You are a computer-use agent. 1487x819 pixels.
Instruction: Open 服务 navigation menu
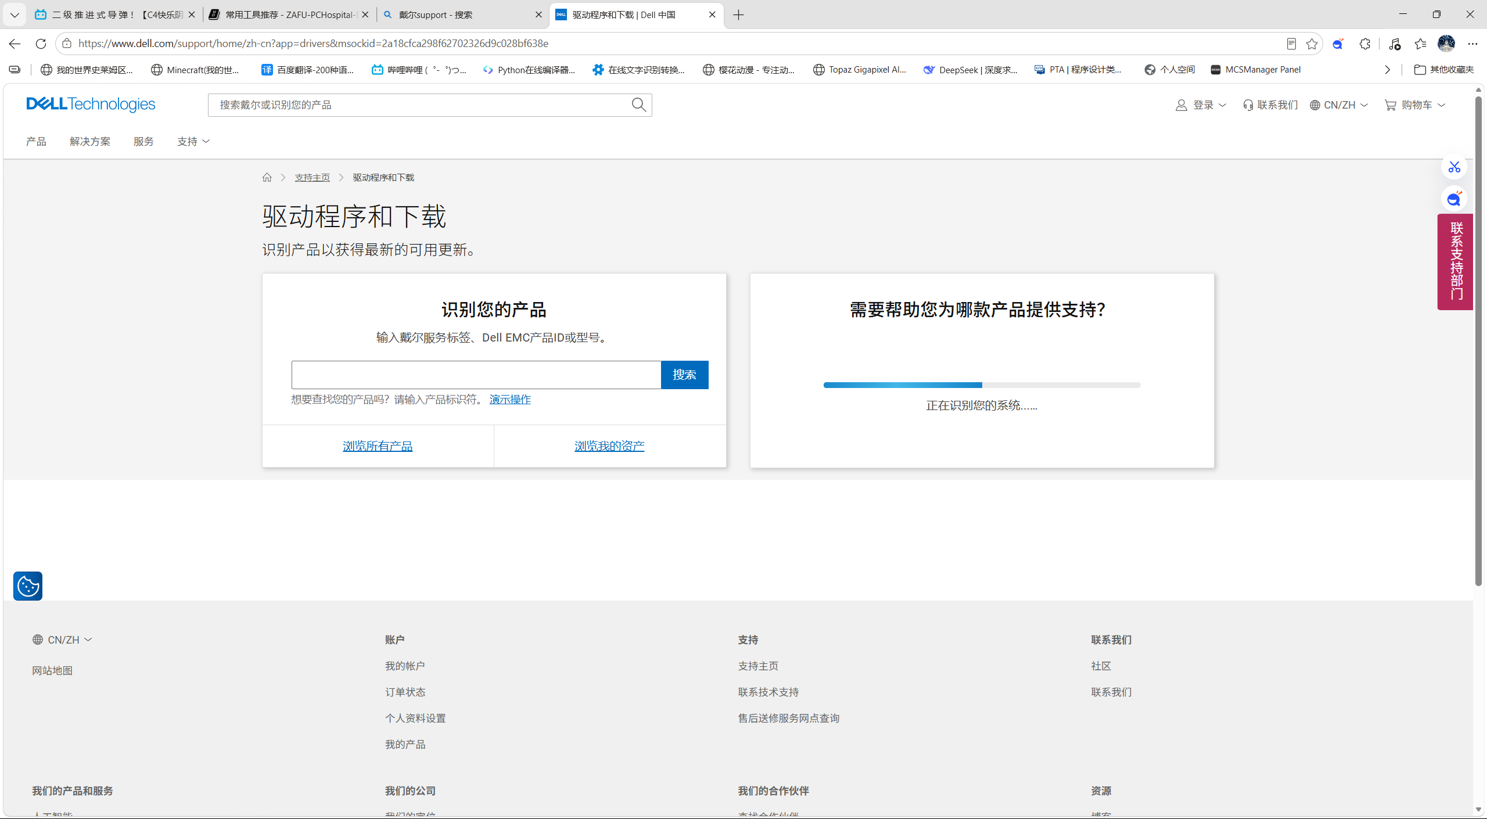coord(143,141)
